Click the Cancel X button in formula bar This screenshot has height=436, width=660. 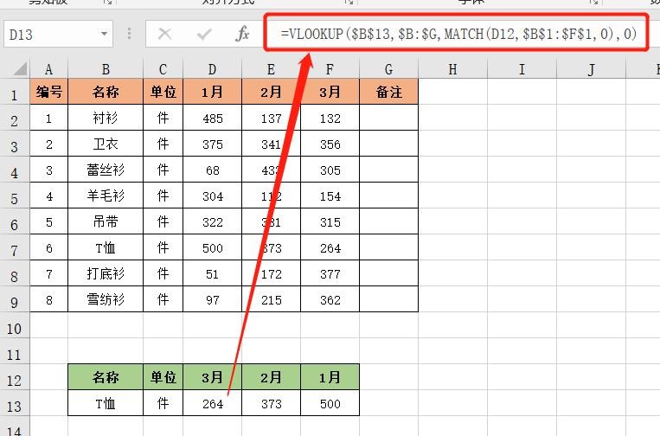pyautogui.click(x=165, y=35)
